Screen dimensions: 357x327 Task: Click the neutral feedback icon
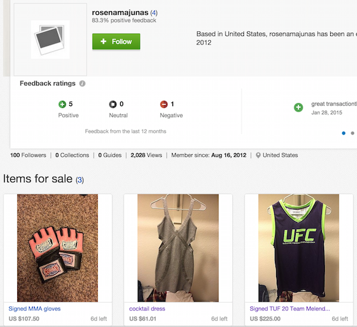pos(112,104)
